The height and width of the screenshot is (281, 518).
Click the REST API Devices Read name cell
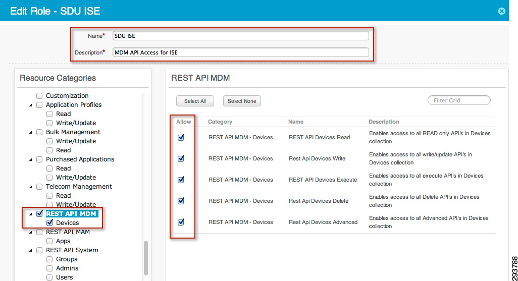tap(319, 137)
